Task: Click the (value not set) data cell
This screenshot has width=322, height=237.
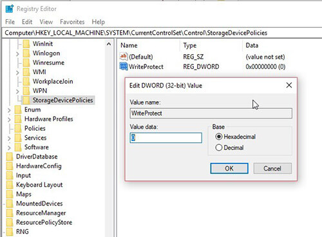Action: click(265, 57)
